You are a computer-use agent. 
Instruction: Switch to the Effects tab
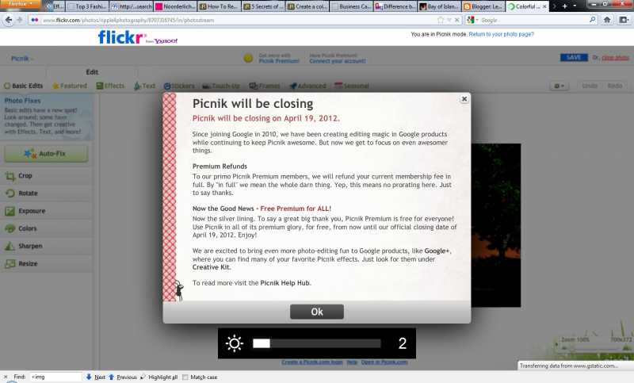tap(110, 86)
